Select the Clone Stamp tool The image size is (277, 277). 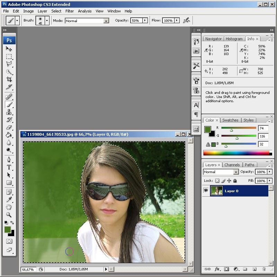click(x=9, y=112)
